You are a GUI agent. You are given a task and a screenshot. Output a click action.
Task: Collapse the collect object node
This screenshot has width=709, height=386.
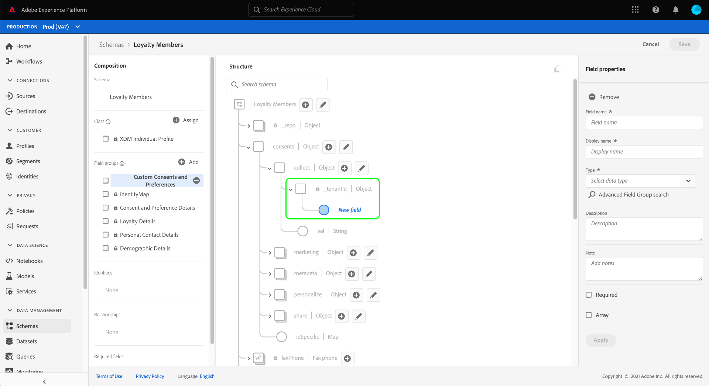tap(270, 169)
